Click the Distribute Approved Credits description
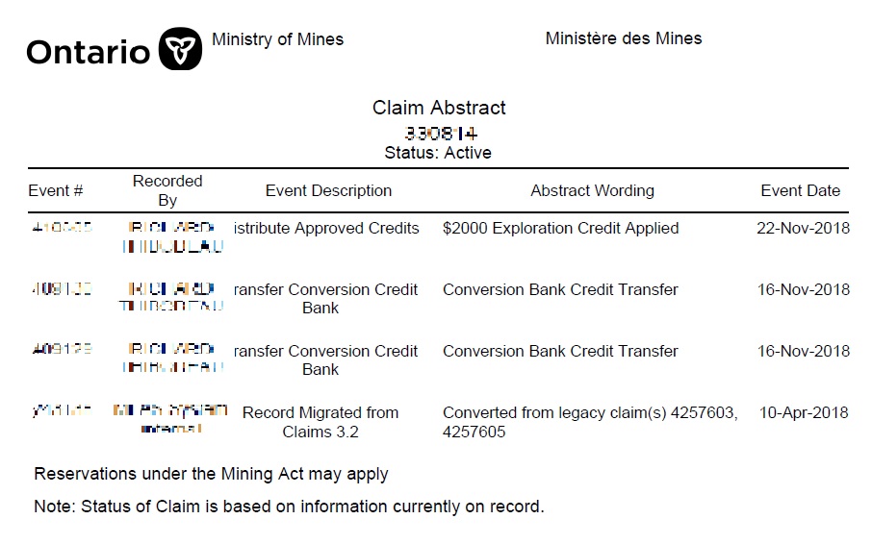This screenshot has width=872, height=544. (326, 228)
